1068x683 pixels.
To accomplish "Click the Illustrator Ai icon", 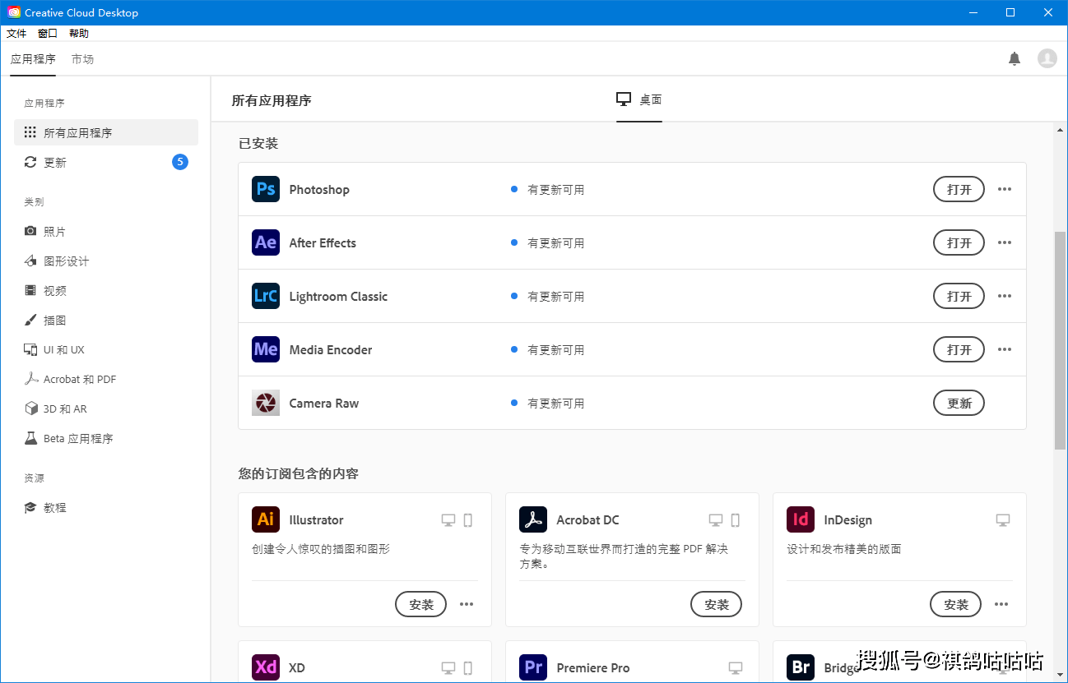I will (x=265, y=519).
